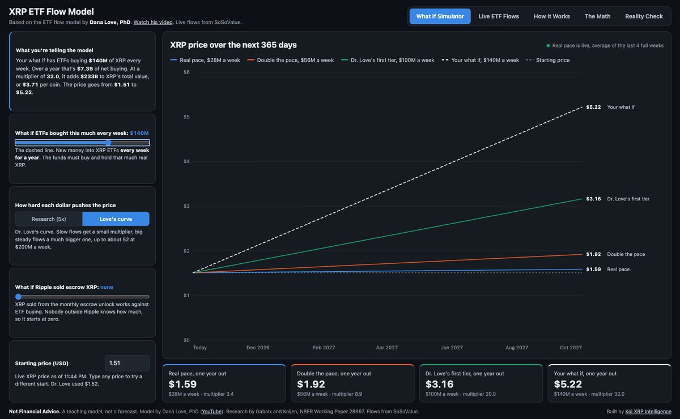Click the '$6' y-axis label

(x=186, y=72)
